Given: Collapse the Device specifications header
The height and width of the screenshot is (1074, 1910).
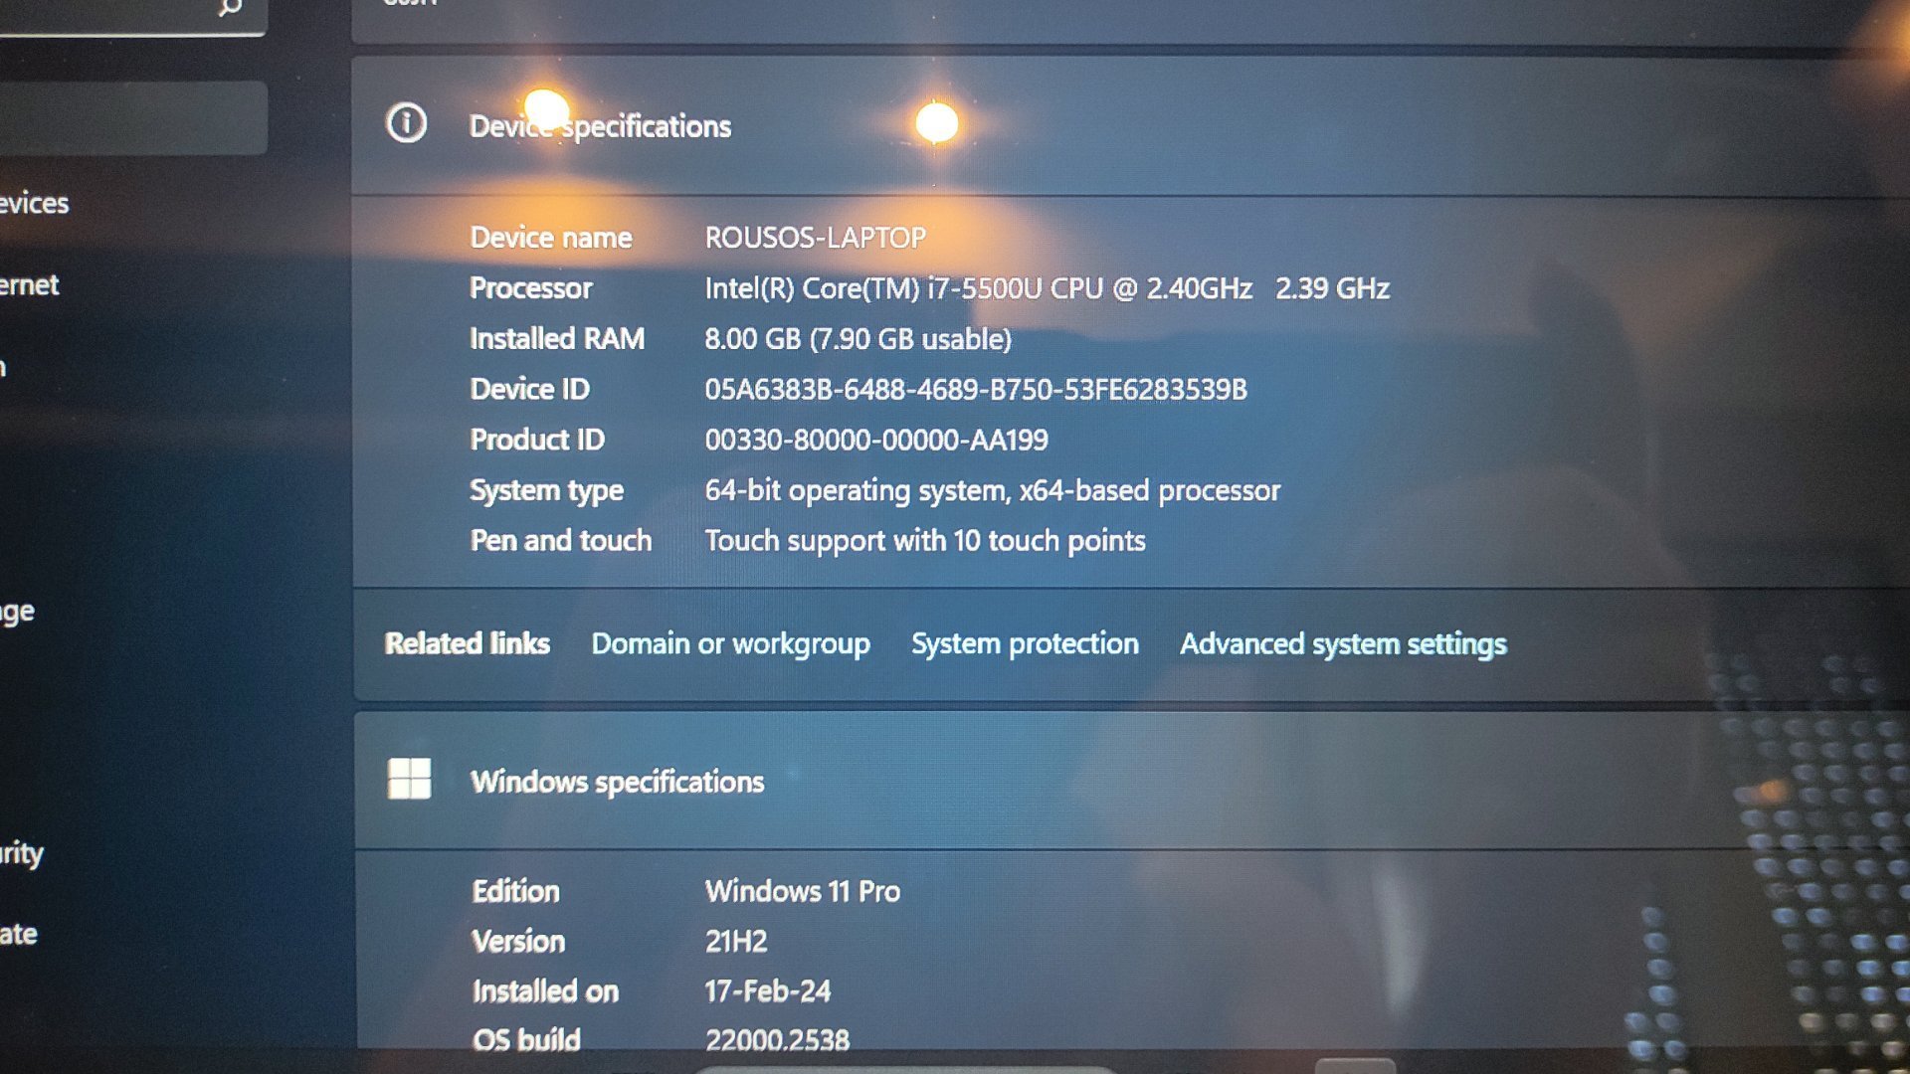Looking at the screenshot, I should pyautogui.click(x=1131, y=125).
